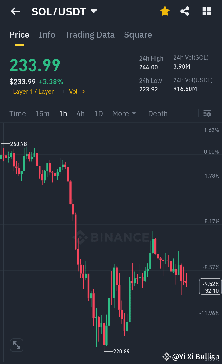Select the Square tab

[x=138, y=35]
